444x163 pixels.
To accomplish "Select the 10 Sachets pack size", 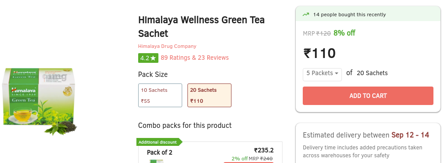I will [x=160, y=95].
